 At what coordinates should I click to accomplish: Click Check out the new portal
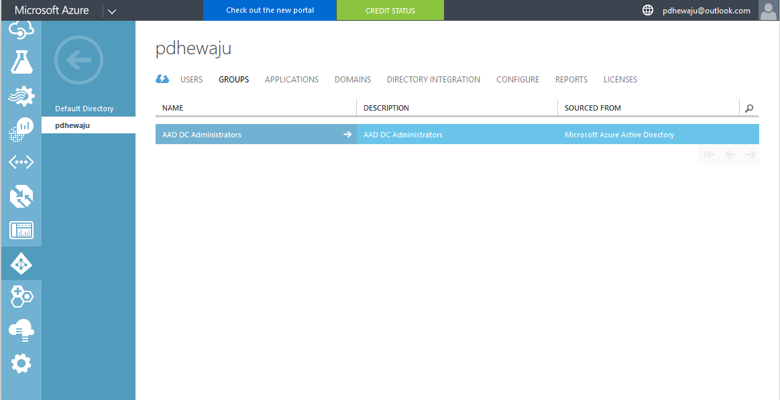270,11
